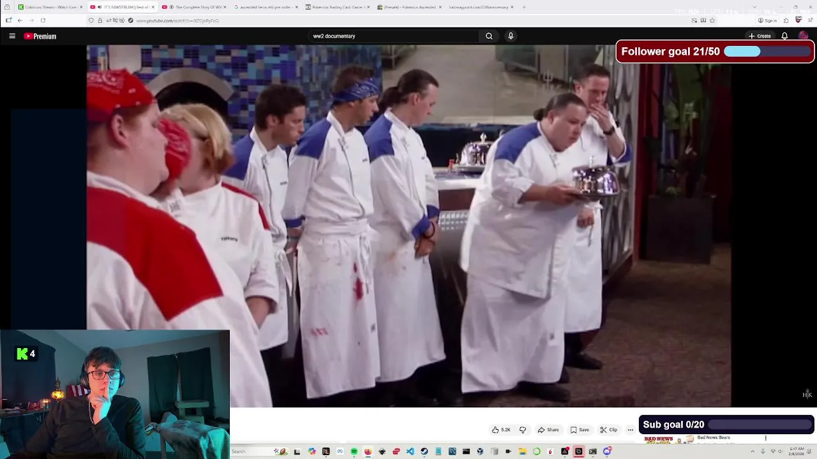
Task: Like the video with 5.2K likes
Action: coord(500,430)
